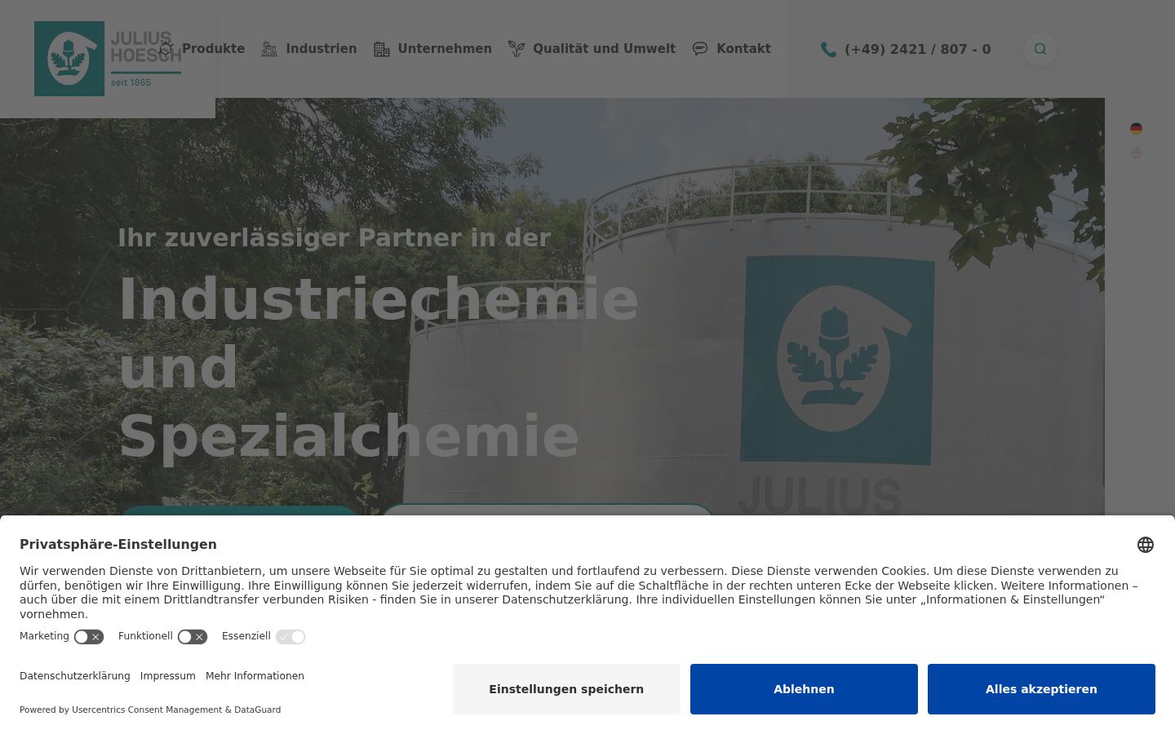Click Einstellungen speichern button

[x=566, y=689]
